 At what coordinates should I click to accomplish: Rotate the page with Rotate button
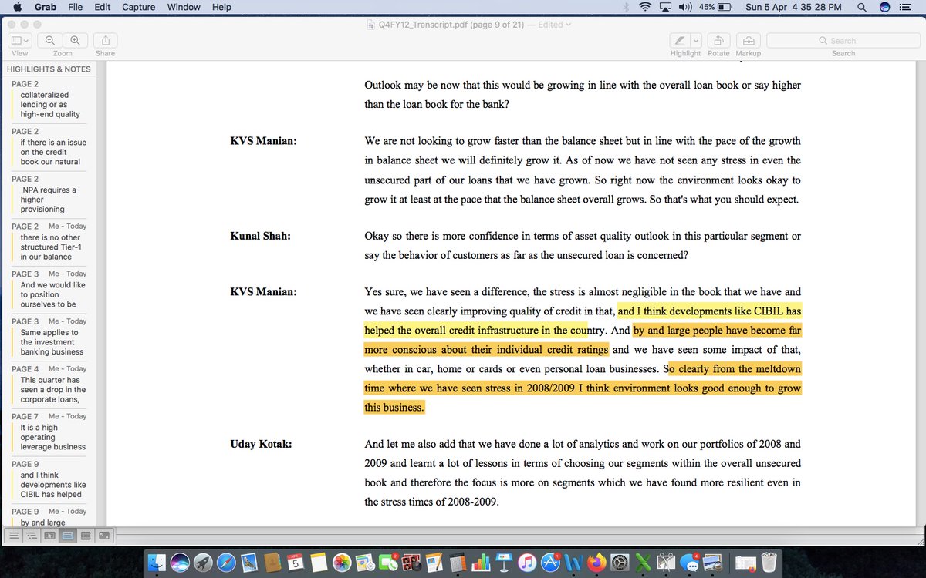pos(718,40)
